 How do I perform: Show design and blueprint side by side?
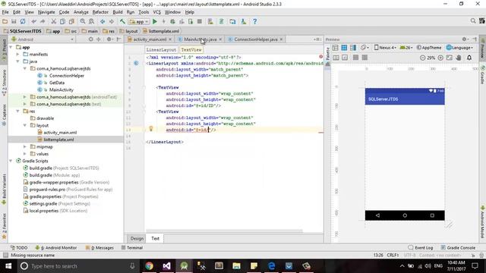click(x=353, y=48)
